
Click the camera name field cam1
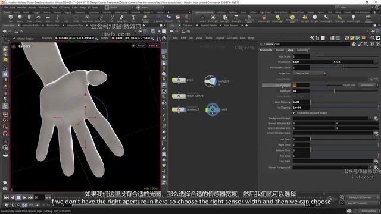[312, 44]
